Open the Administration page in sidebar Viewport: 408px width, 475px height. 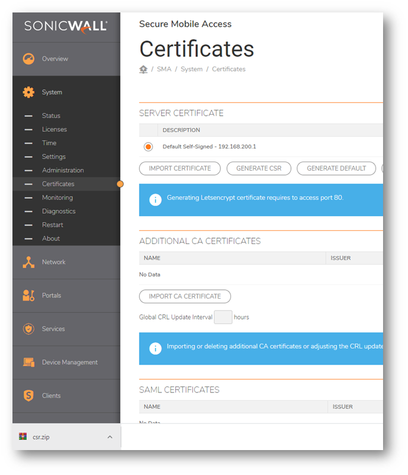click(62, 170)
